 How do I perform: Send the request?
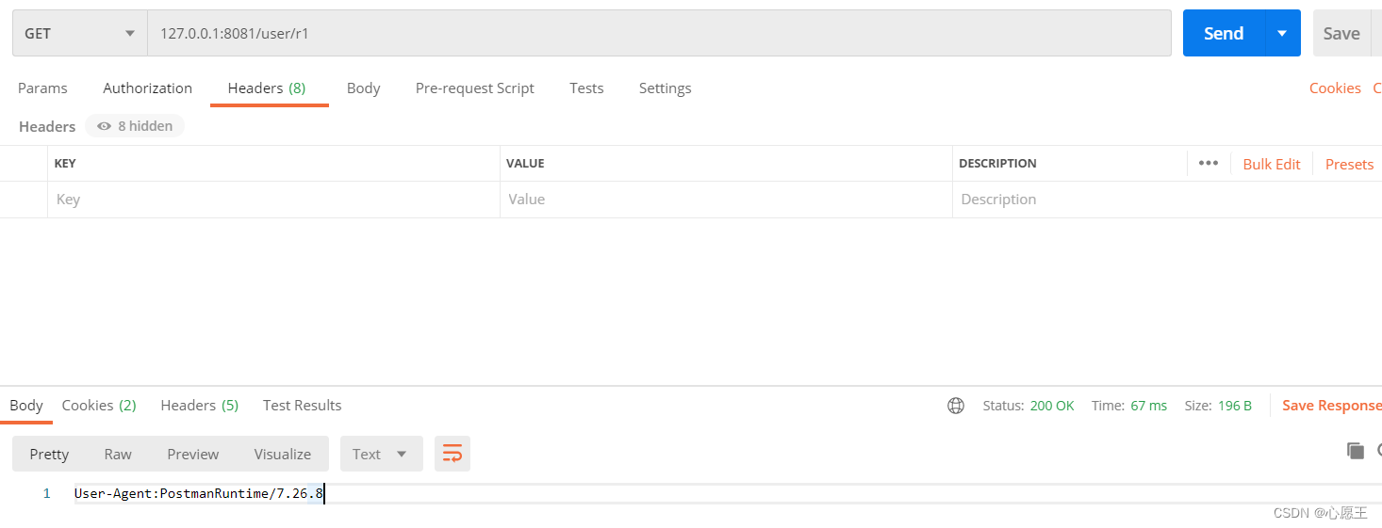coord(1223,33)
